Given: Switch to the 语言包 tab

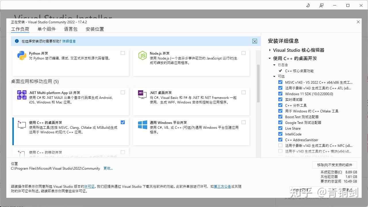Looking at the screenshot, I should [71, 29].
